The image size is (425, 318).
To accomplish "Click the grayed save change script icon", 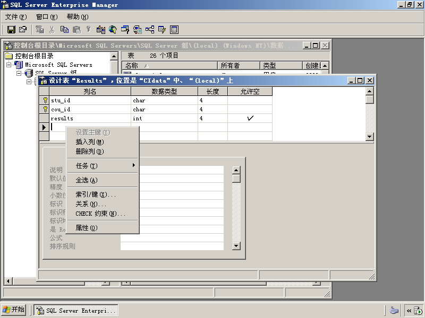I will pyautogui.click(x=39, y=30).
